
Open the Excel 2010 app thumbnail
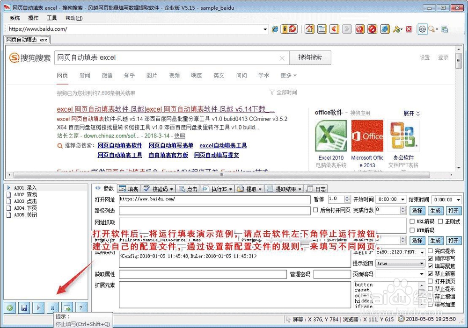[331, 136]
